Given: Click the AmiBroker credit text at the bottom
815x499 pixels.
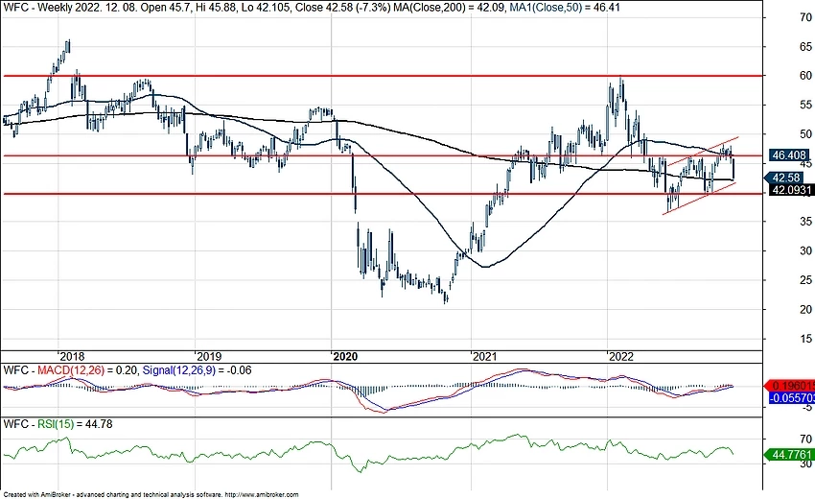Looking at the screenshot, I should pyautogui.click(x=151, y=495).
